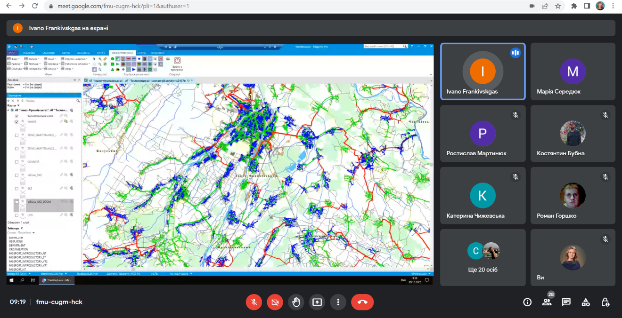622x318 pixels.
Task: Toggle camera on or off
Action: (275, 302)
